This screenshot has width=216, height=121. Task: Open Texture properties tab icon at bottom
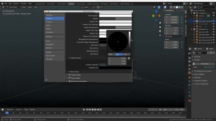tap(190, 101)
